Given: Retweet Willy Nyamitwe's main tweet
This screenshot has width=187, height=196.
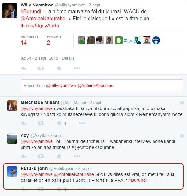Looking at the screenshot, I should pyautogui.click(x=41, y=68).
